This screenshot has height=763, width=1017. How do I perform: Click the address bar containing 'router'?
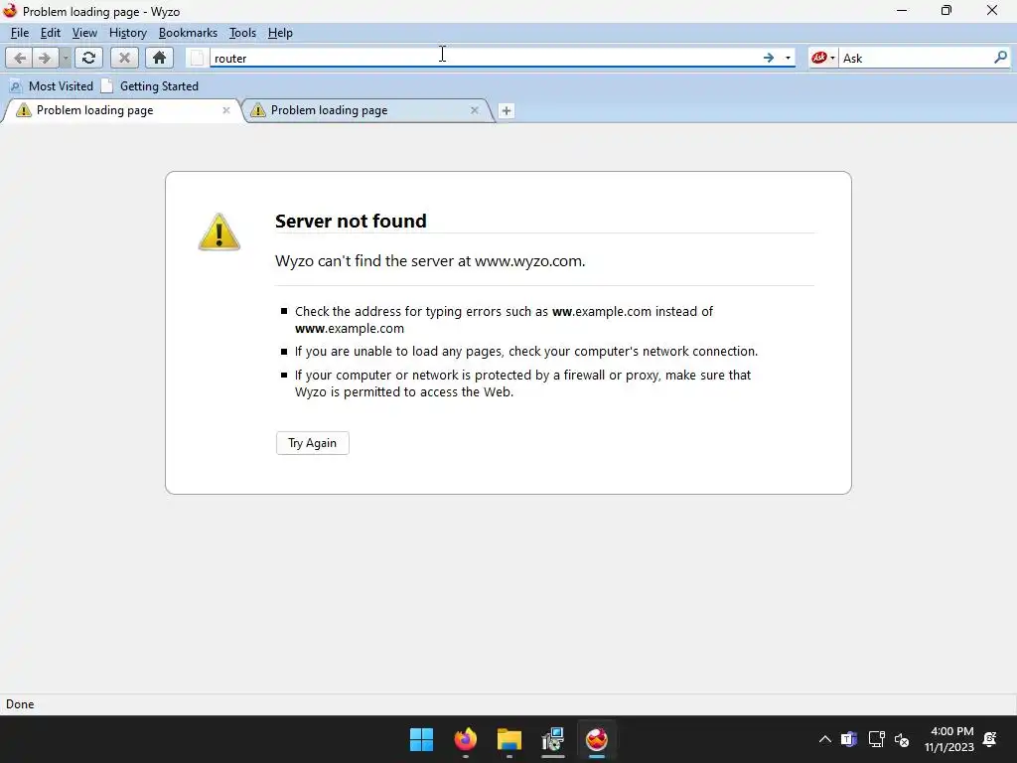[x=484, y=58]
